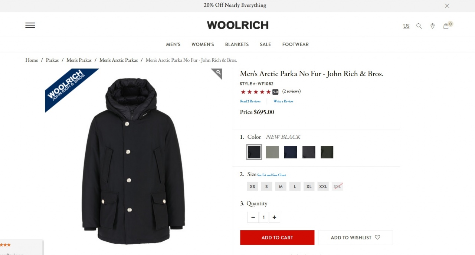Click the heart icon on Add to Wishlist
This screenshot has height=255, width=475.
pyautogui.click(x=377, y=238)
